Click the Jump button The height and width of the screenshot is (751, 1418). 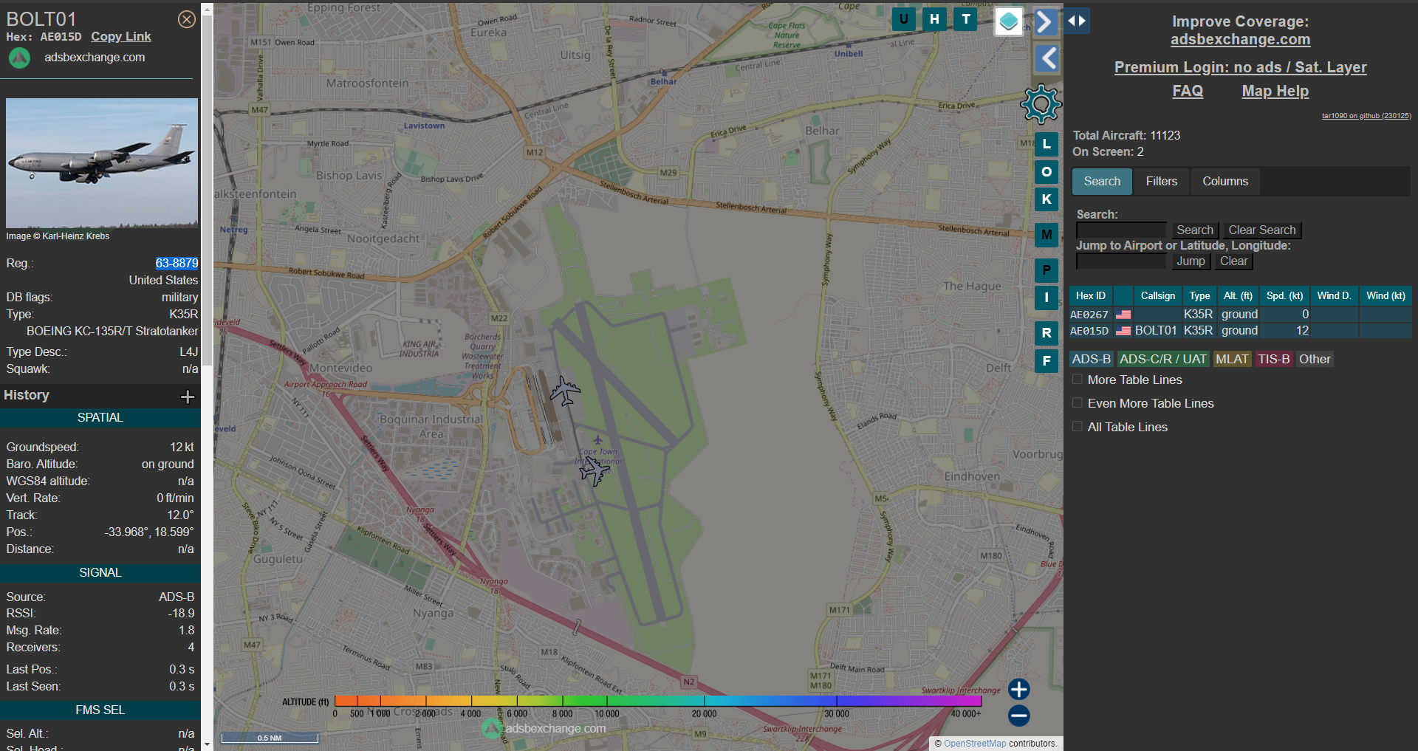(x=1191, y=261)
